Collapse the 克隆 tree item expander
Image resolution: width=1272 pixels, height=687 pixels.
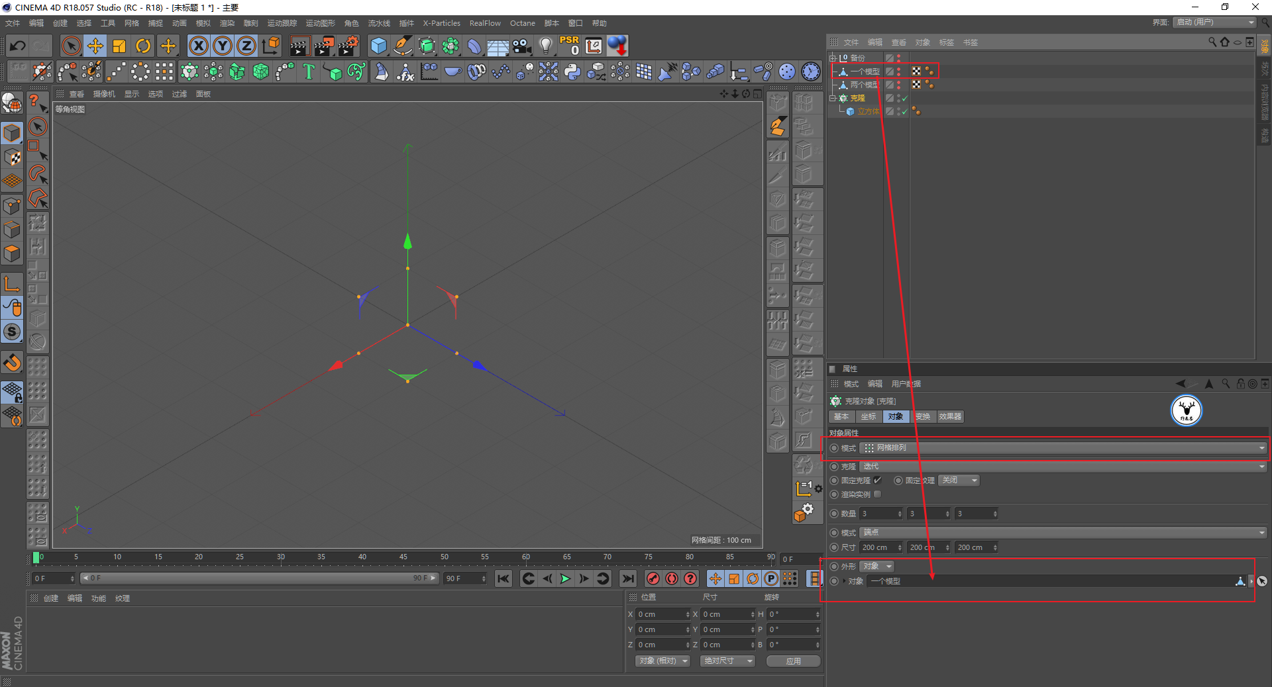pyautogui.click(x=833, y=98)
